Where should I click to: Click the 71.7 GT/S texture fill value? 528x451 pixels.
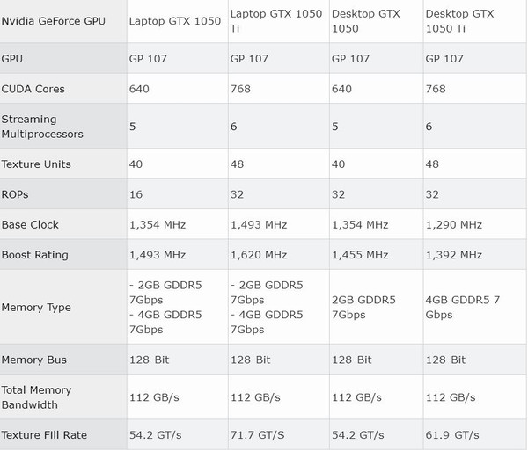click(255, 435)
